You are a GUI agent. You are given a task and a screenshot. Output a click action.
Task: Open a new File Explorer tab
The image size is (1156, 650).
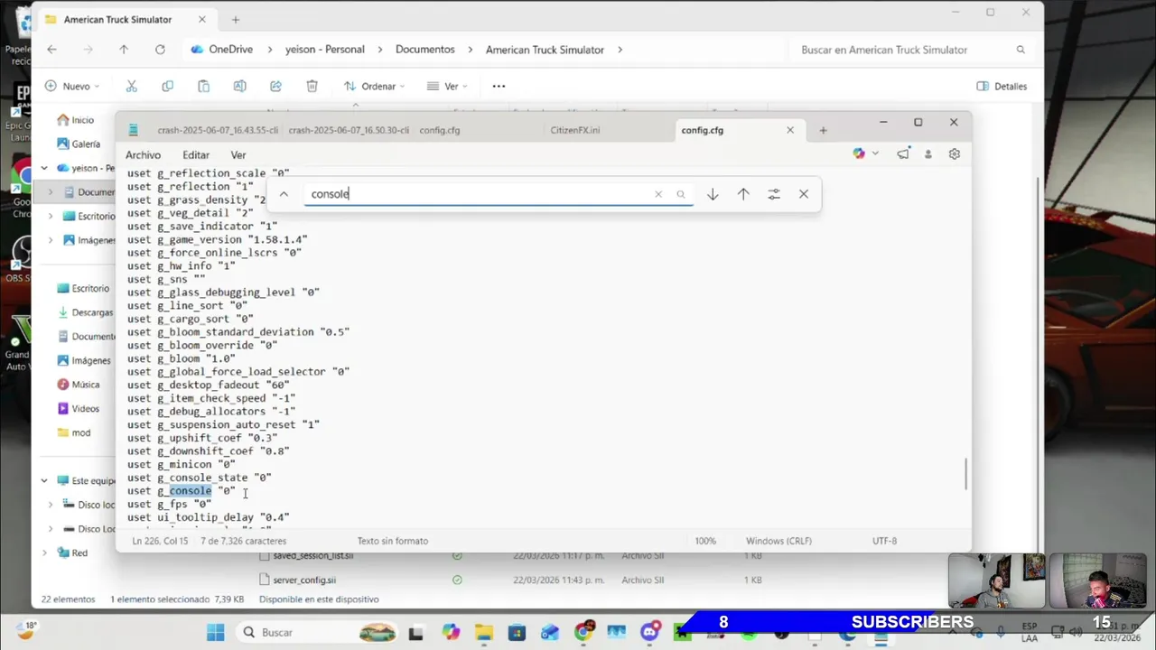[x=236, y=19]
